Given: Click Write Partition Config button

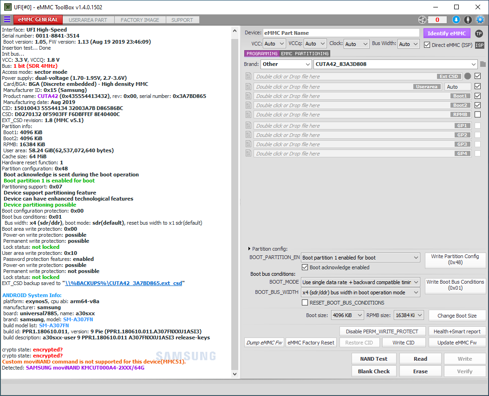Looking at the screenshot, I should point(455,260).
